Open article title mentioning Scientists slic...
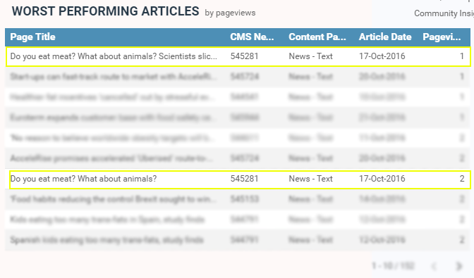Screen dimensions: 474x278 pyautogui.click(x=114, y=56)
